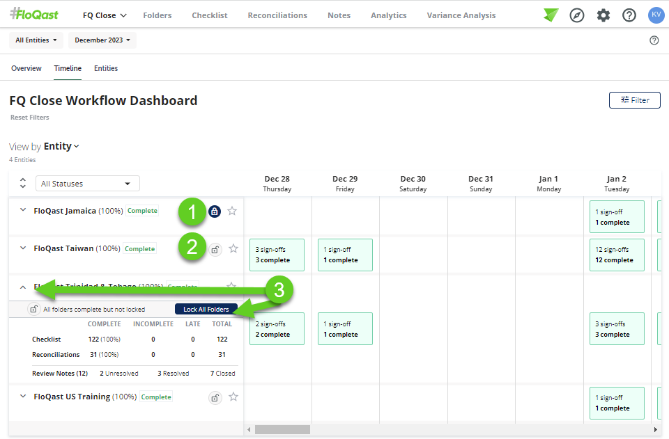
Task: Click the unlocked padlock icon in the All folders complete row
Action: 33,309
